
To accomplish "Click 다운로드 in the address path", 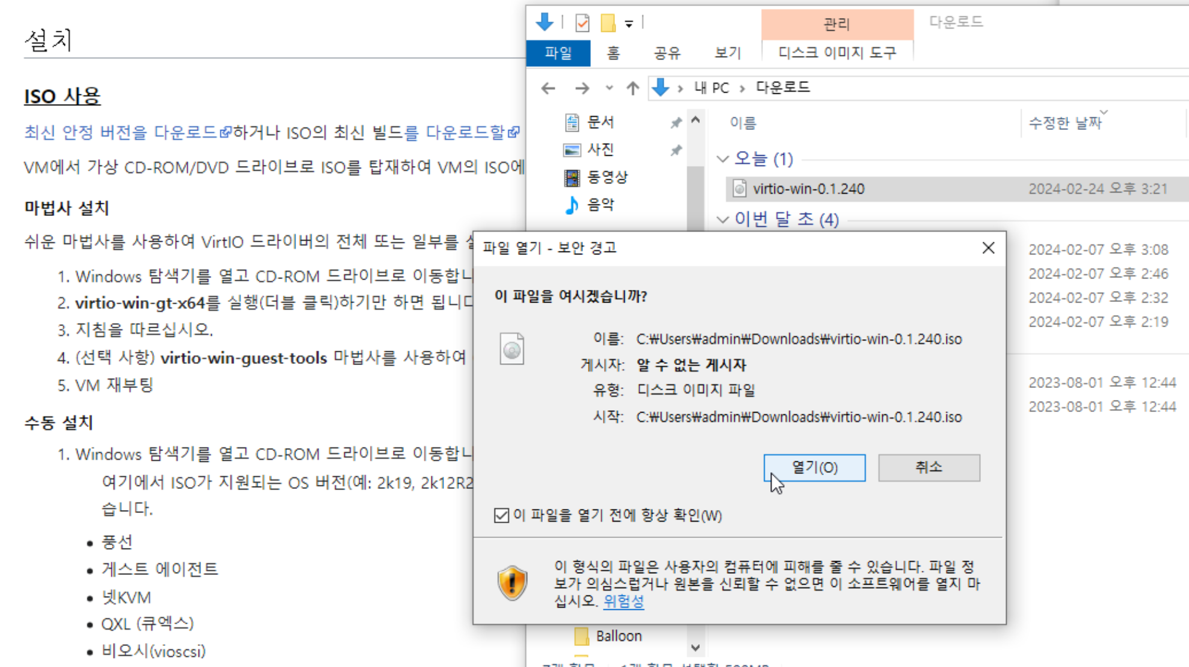I will pos(783,88).
